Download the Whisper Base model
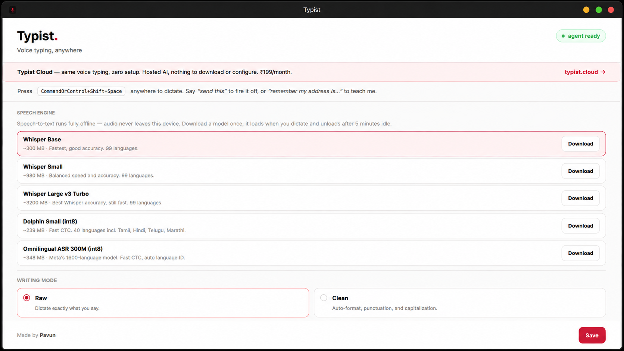This screenshot has height=351, width=624. (580, 144)
